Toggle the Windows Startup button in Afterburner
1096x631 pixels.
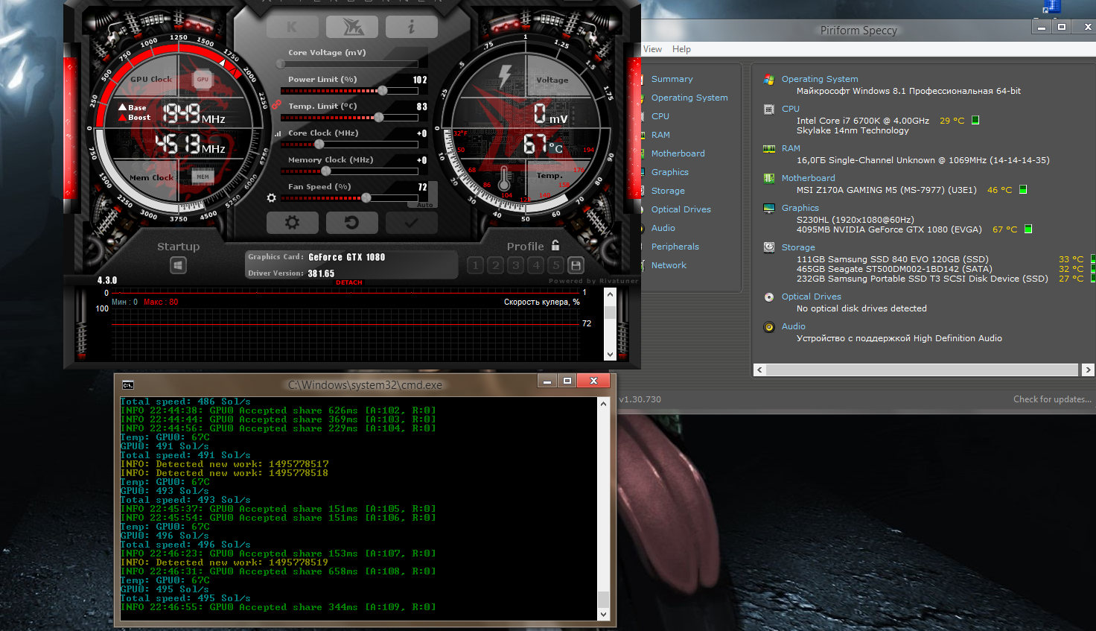pos(178,265)
